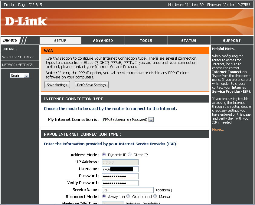This screenshot has height=205, width=255.
Task: Open the More... helpful hints link
Action: (218, 130)
